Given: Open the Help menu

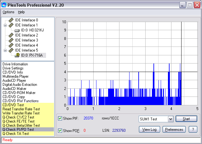Looking at the screenshot, I should pyautogui.click(x=21, y=12).
